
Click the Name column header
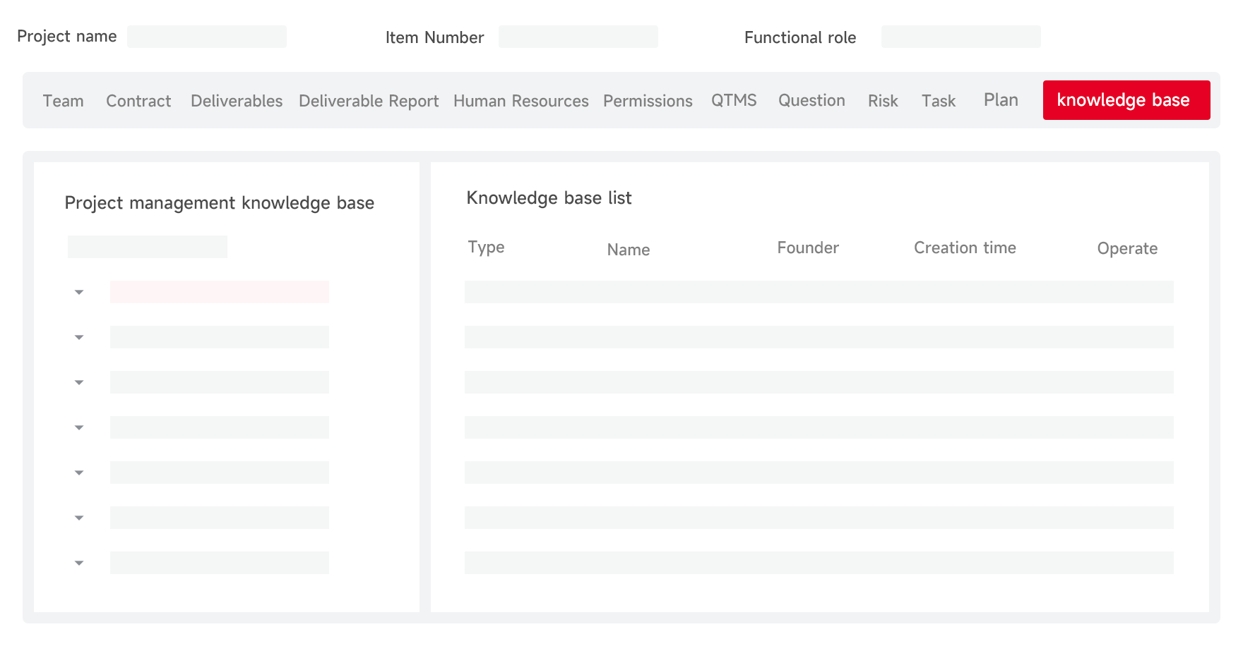tap(629, 250)
